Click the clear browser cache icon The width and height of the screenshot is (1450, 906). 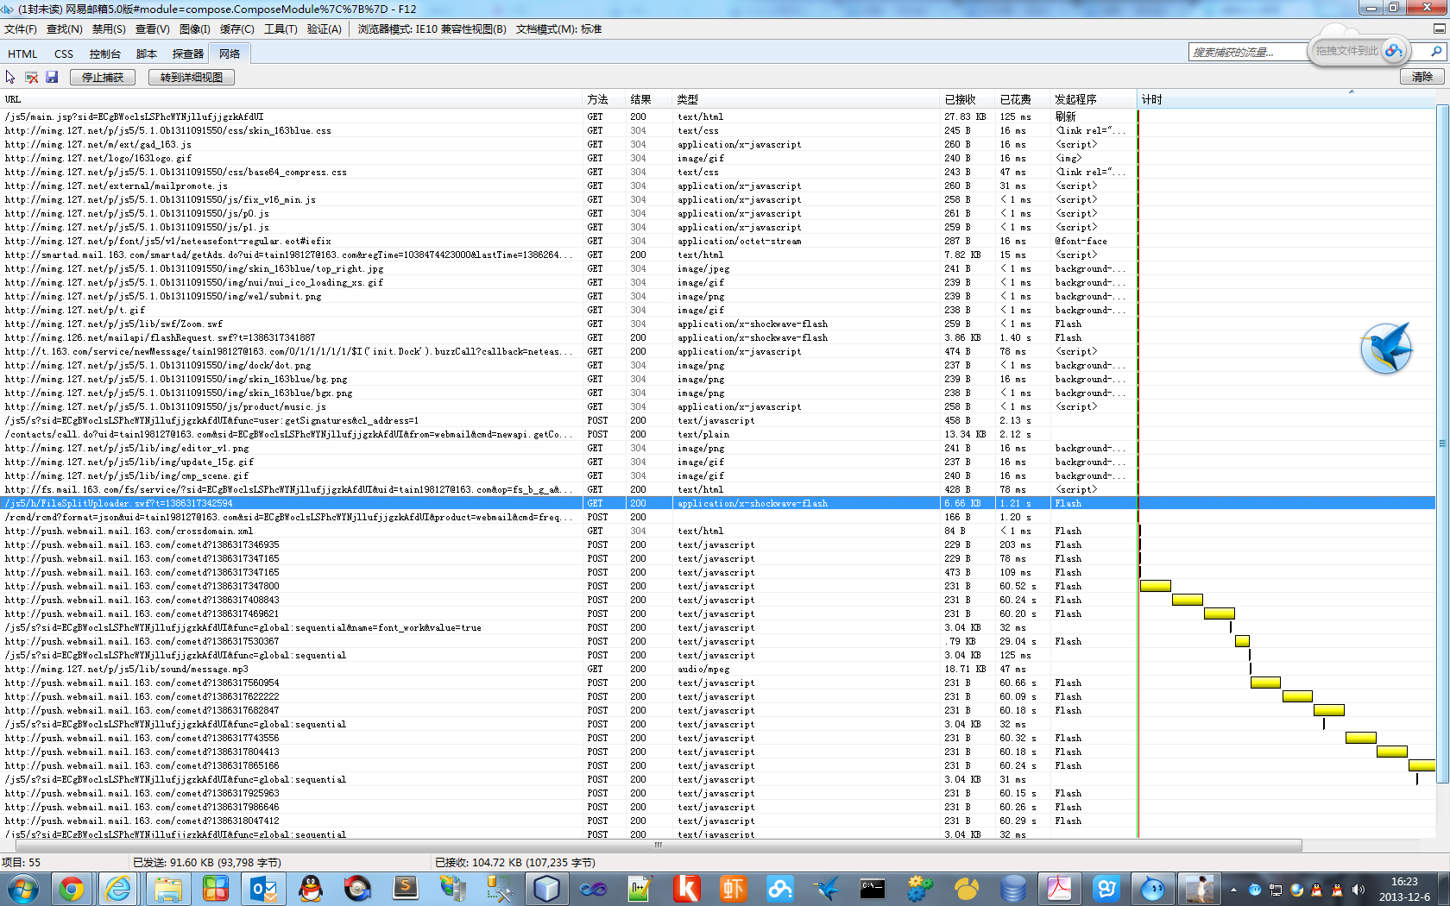[x=32, y=77]
